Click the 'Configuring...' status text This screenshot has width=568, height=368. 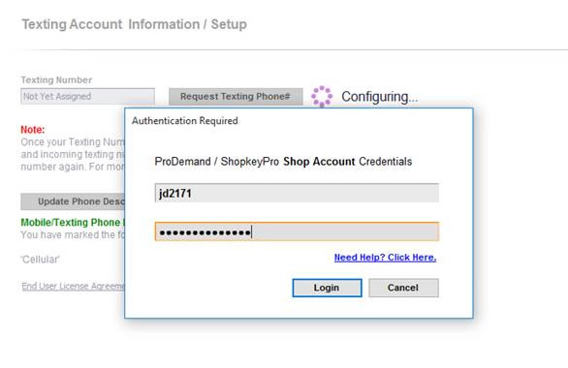coord(380,97)
